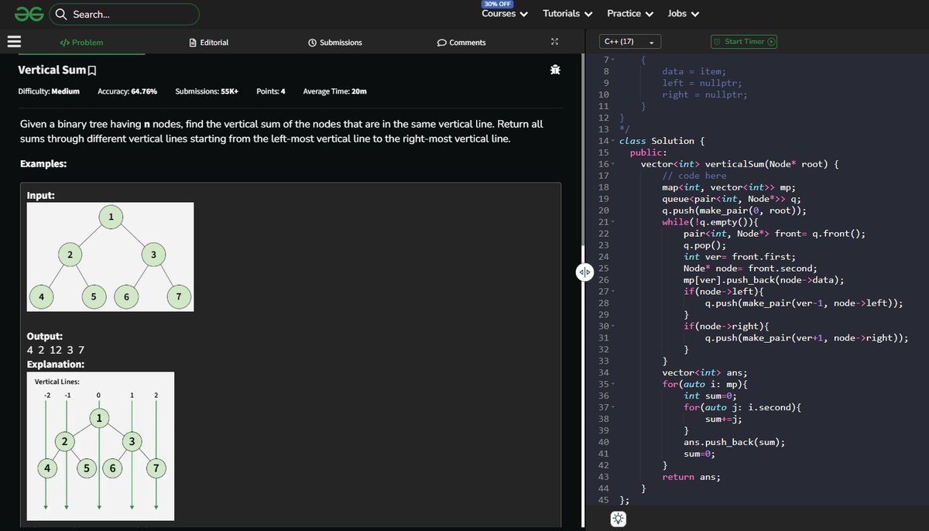Image resolution: width=929 pixels, height=531 pixels.
Task: Click the vertical lines explanation image
Action: (x=101, y=446)
